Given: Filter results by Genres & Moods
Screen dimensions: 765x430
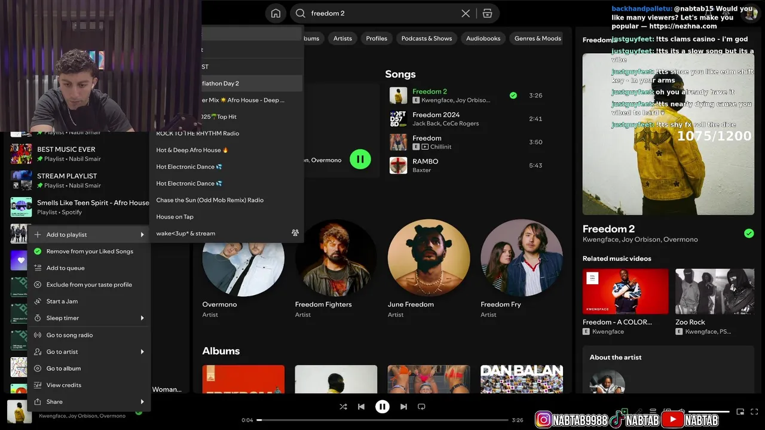Looking at the screenshot, I should [x=538, y=38].
